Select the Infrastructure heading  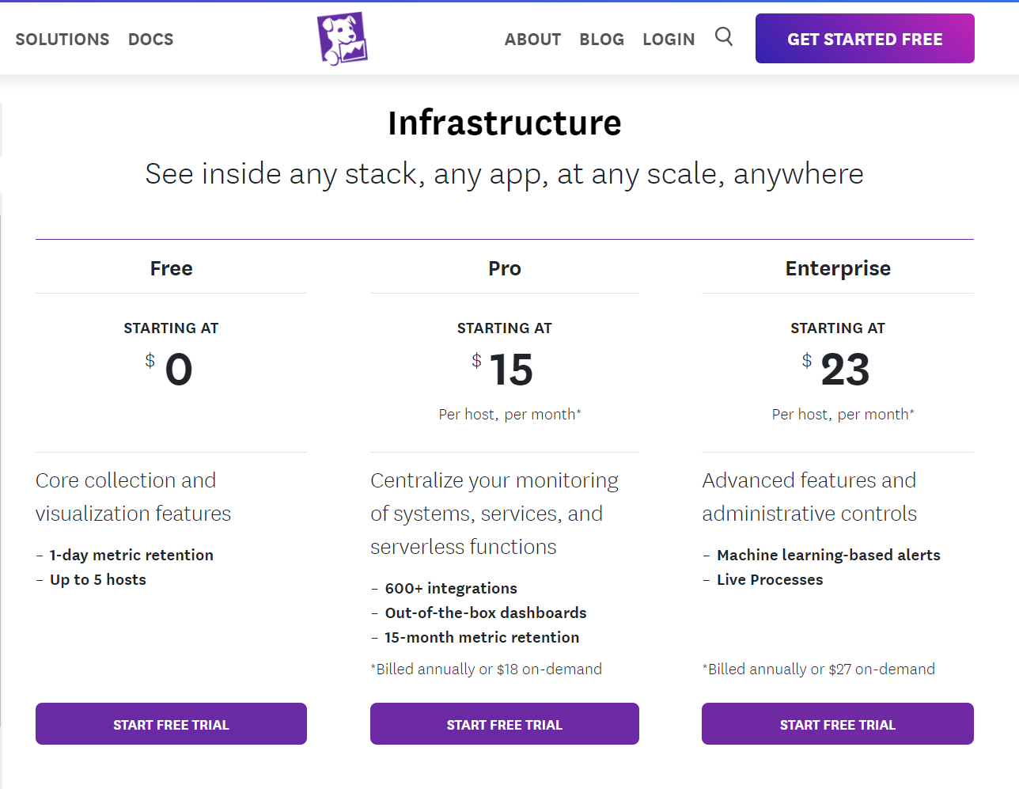(x=505, y=123)
